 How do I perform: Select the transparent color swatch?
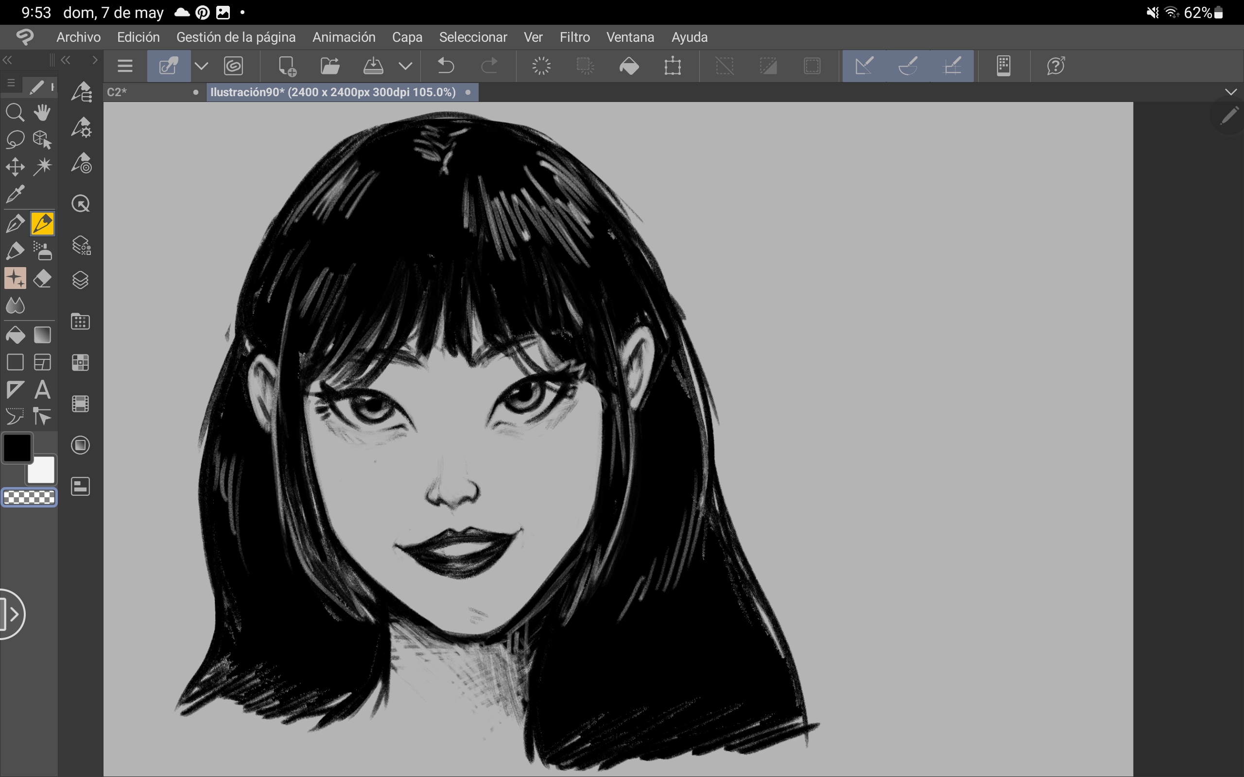(29, 497)
